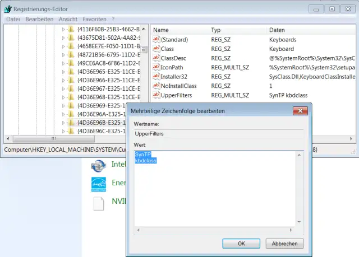Open the Bearbeiten menu

point(39,19)
